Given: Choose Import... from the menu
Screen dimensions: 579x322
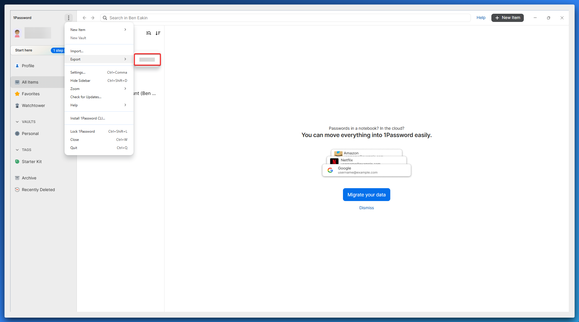Looking at the screenshot, I should click(x=77, y=51).
